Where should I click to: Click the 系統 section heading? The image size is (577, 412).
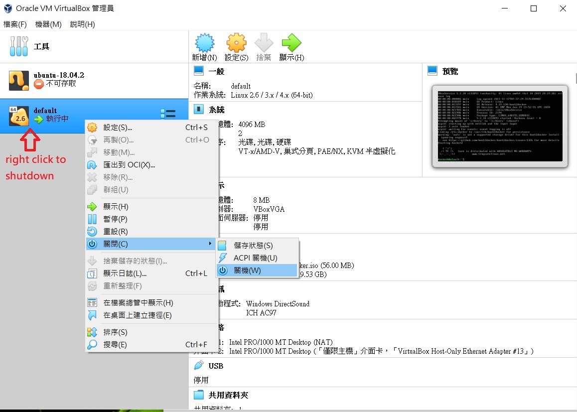[x=216, y=110]
